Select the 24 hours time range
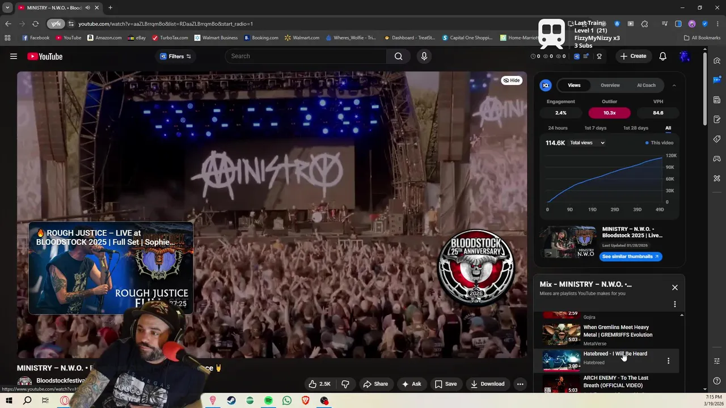The height and width of the screenshot is (408, 726). [558, 128]
